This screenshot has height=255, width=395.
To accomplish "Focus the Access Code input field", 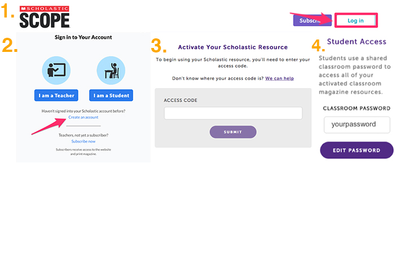I will (233, 113).
